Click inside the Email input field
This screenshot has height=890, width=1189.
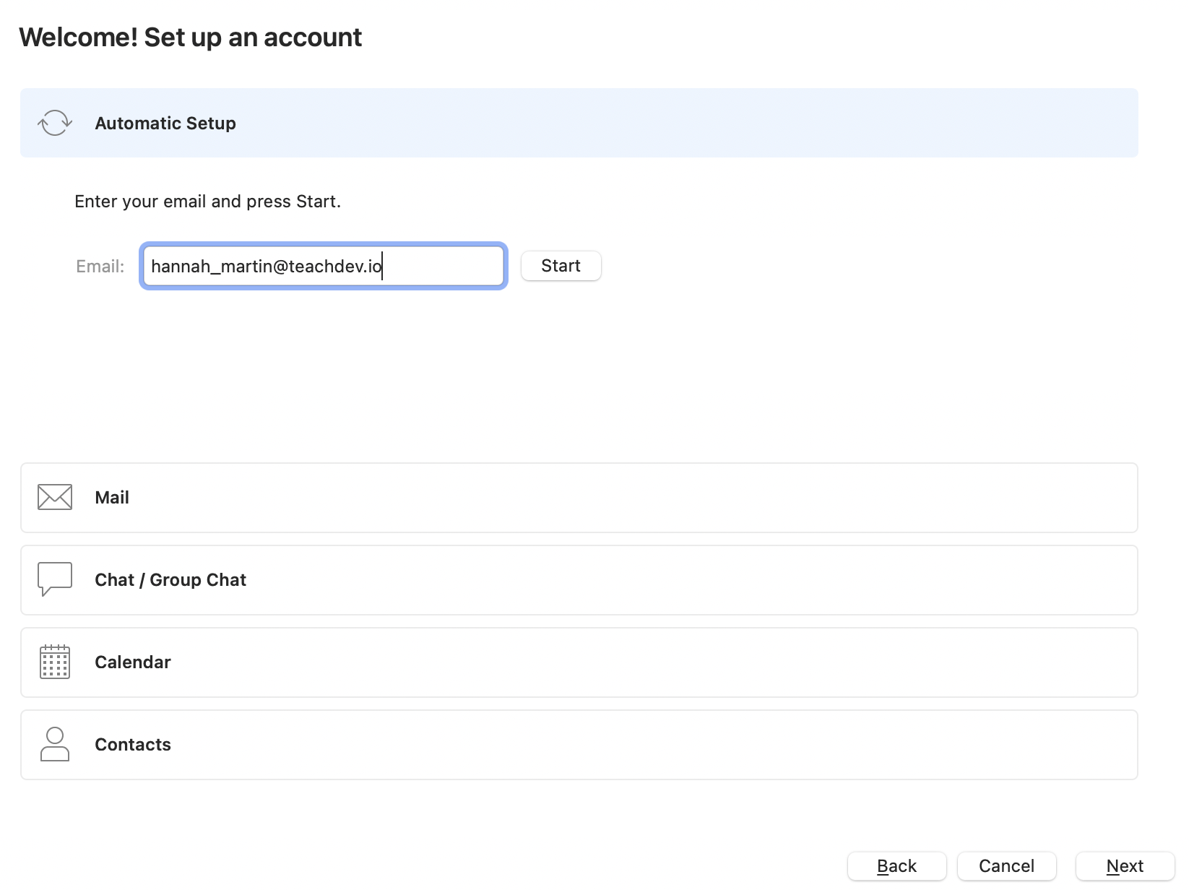coord(323,266)
